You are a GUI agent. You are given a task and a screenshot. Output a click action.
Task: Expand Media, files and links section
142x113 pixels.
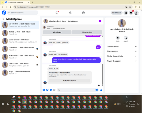tap(122, 56)
